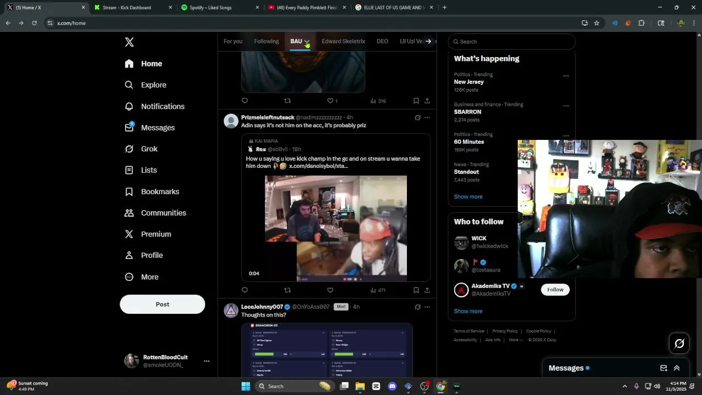Open Home in left navigation
Screen dimensions: 702x395
[x=144, y=64]
